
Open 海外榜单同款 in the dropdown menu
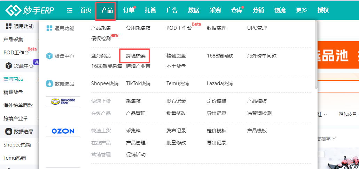point(262,56)
